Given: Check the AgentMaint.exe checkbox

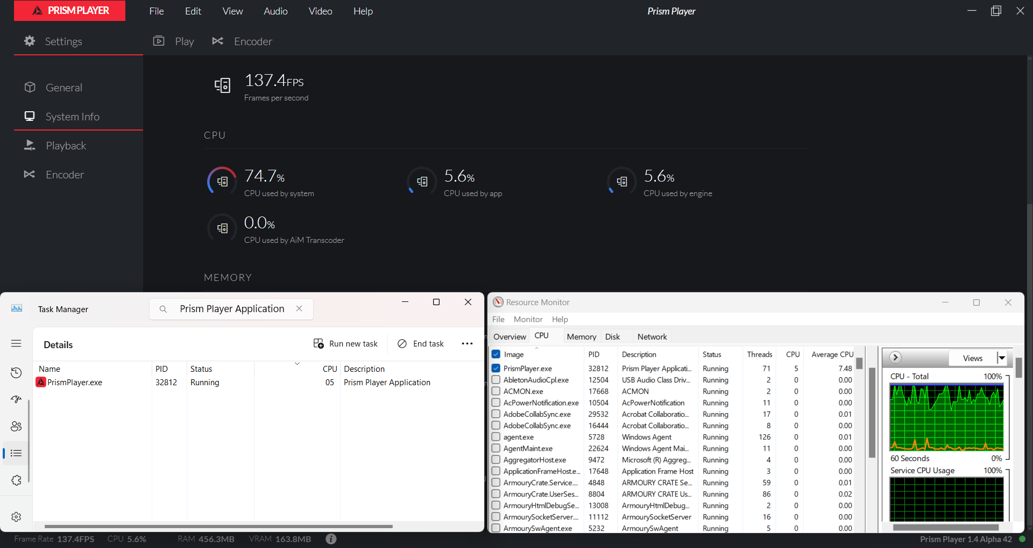Looking at the screenshot, I should (x=496, y=448).
